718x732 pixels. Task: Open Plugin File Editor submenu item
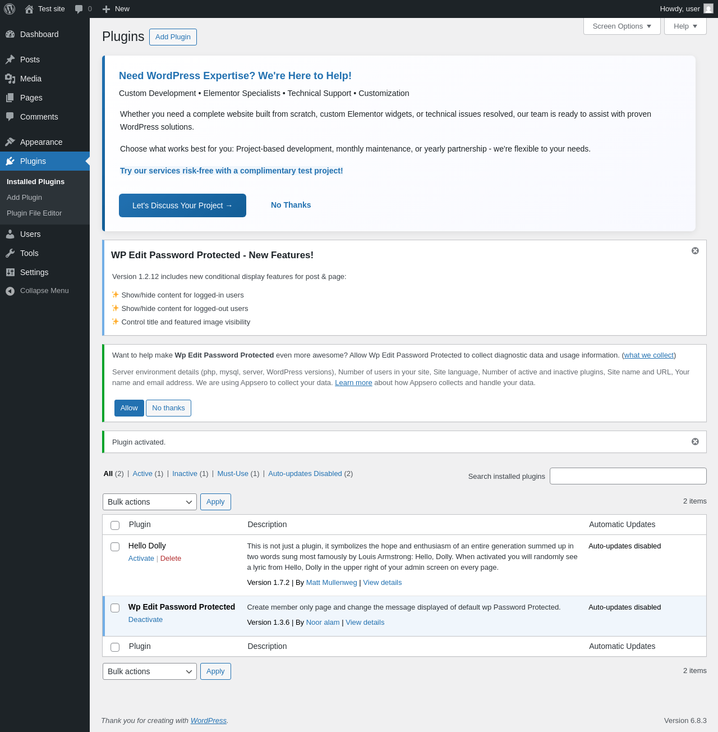point(34,213)
